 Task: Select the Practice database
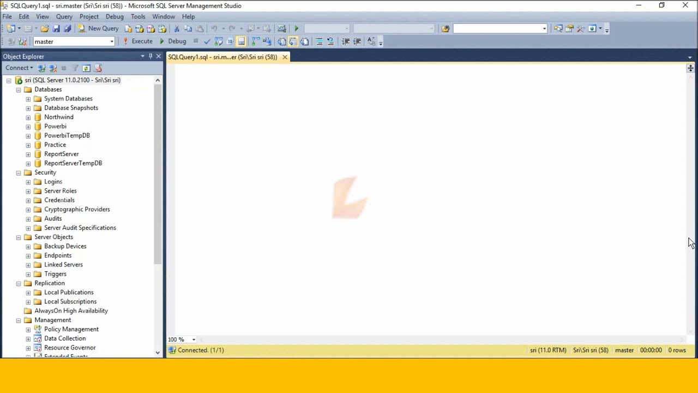55,145
